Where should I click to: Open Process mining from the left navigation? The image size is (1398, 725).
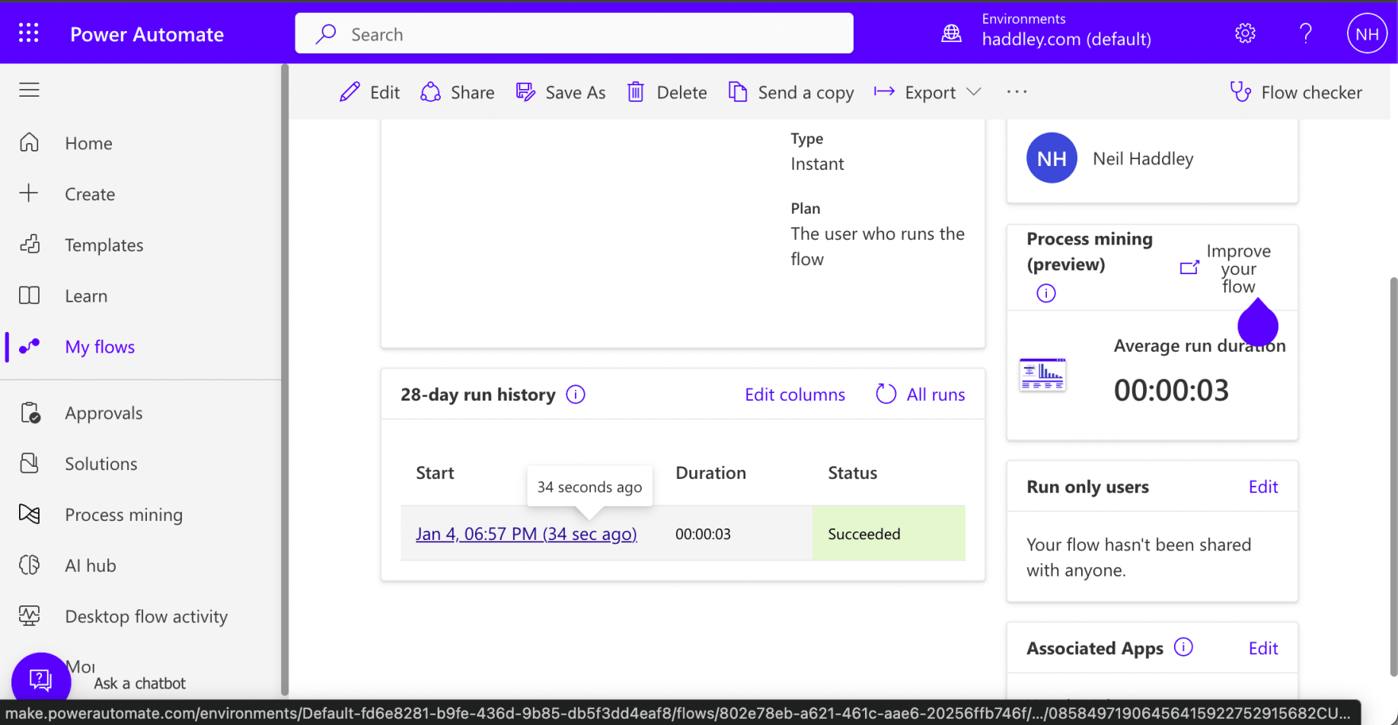point(124,515)
